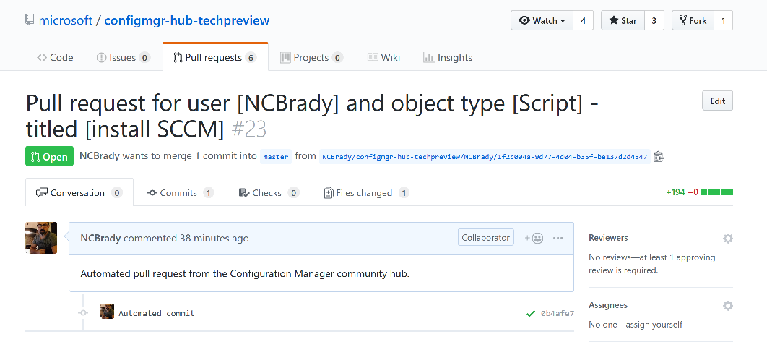Click the repository book icon
Viewport: 767px width, 342px height.
click(x=30, y=20)
